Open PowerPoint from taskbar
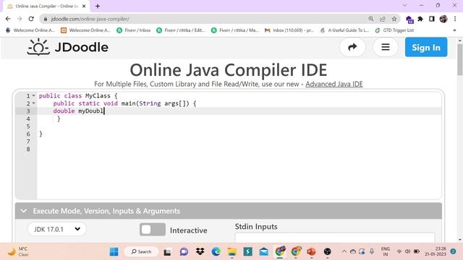 tap(311, 252)
